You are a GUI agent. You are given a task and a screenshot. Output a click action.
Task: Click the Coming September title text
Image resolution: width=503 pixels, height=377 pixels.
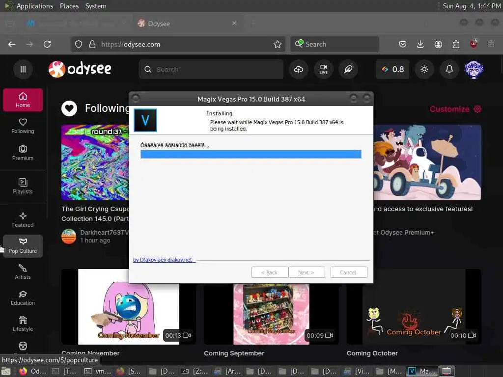coord(234,353)
